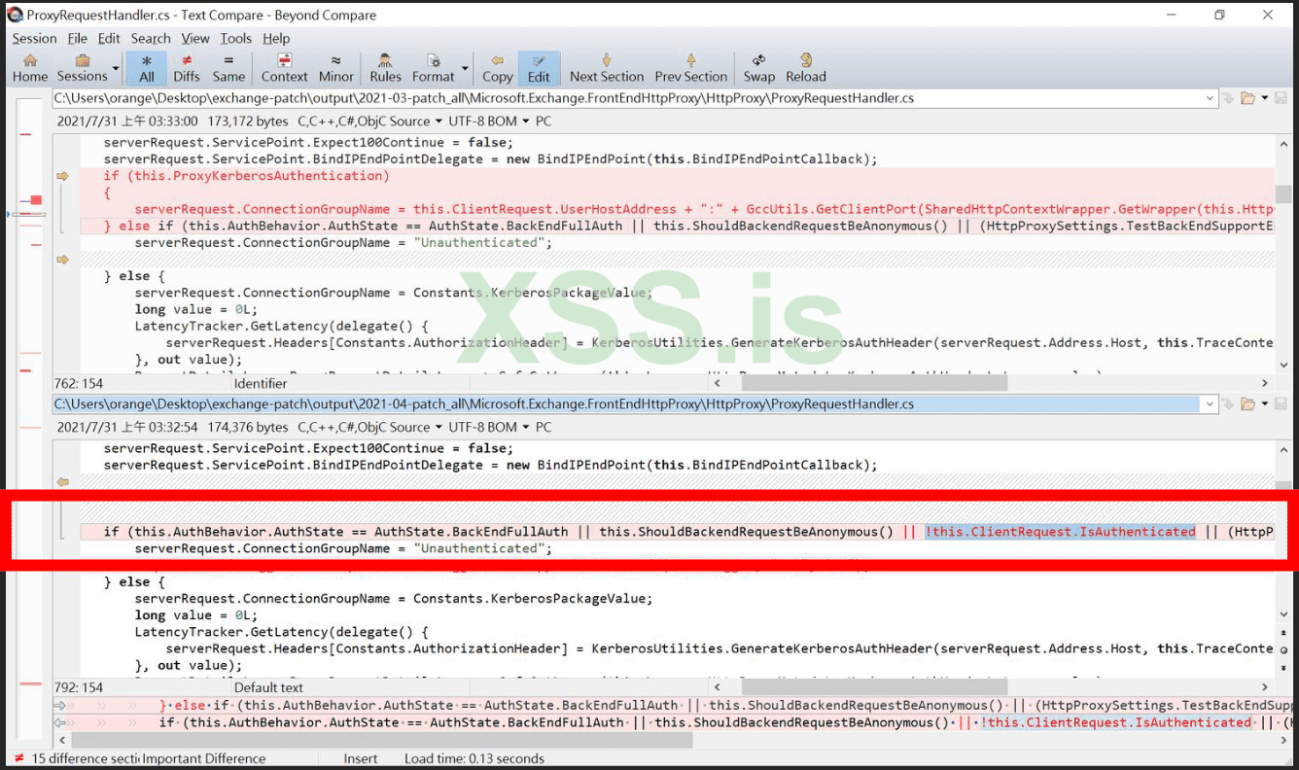Save the top pane file
Screen dimensions: 1299x770
pos(1281,98)
